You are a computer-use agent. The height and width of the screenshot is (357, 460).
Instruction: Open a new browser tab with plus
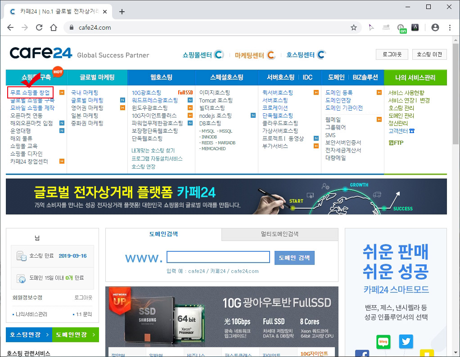(122, 12)
